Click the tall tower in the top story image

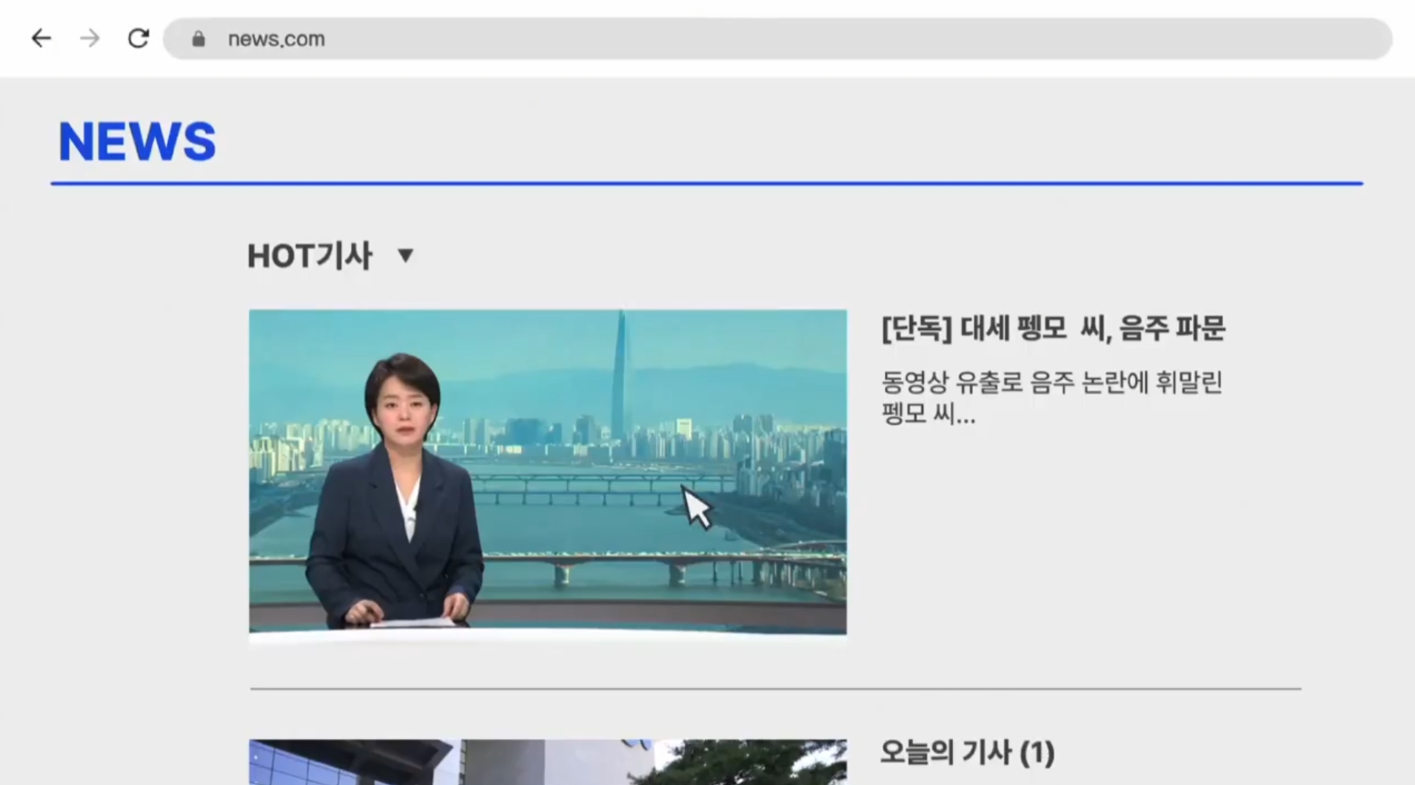620,371
